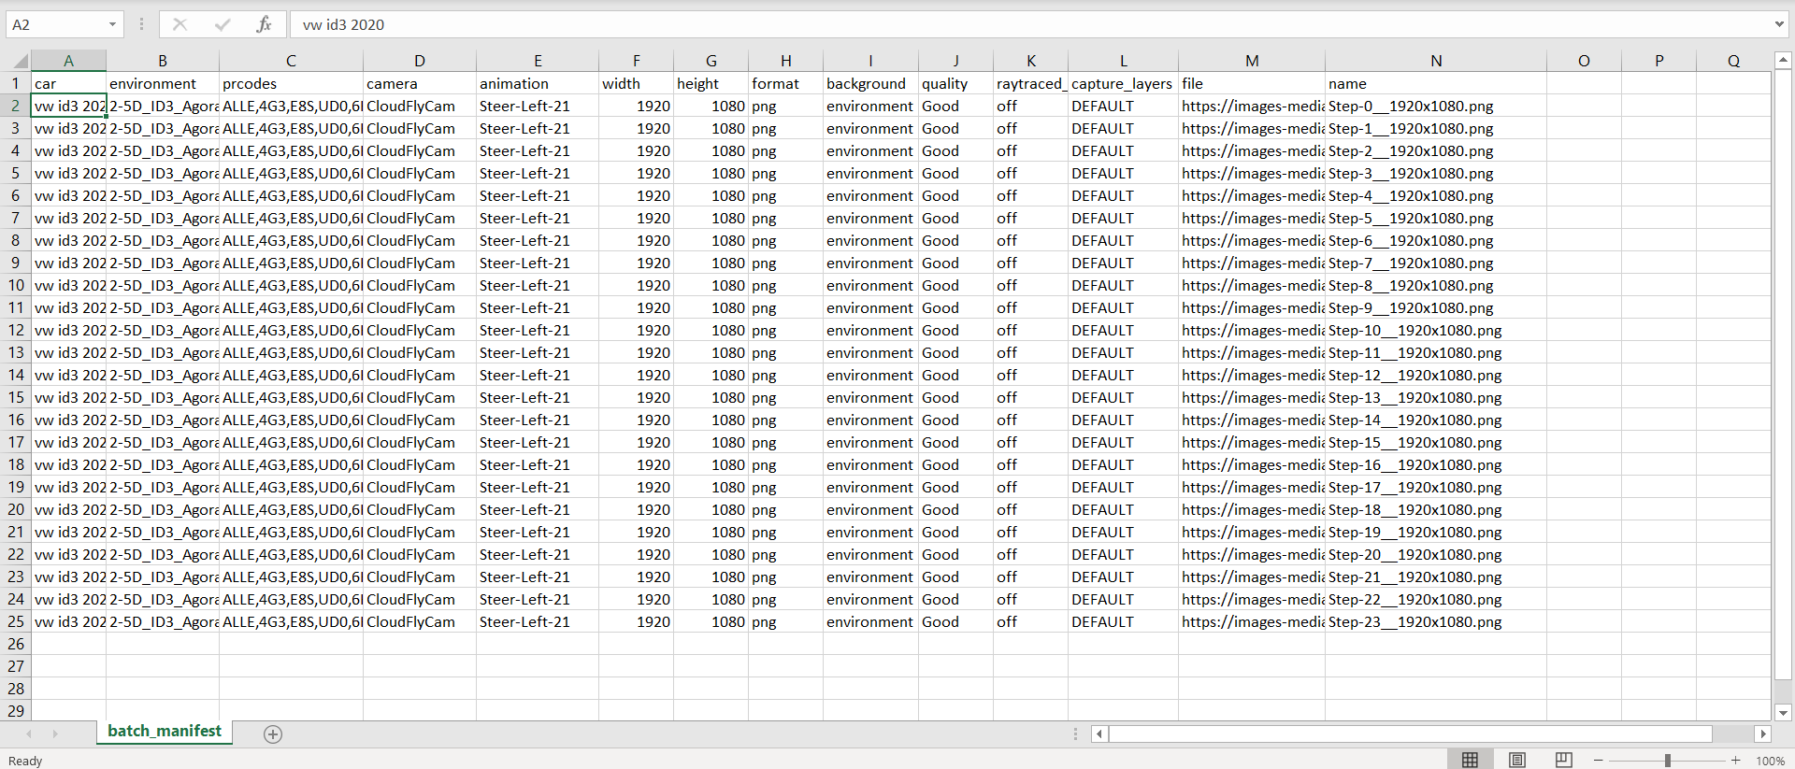Select column F header
1795x769 pixels.
[x=636, y=61]
